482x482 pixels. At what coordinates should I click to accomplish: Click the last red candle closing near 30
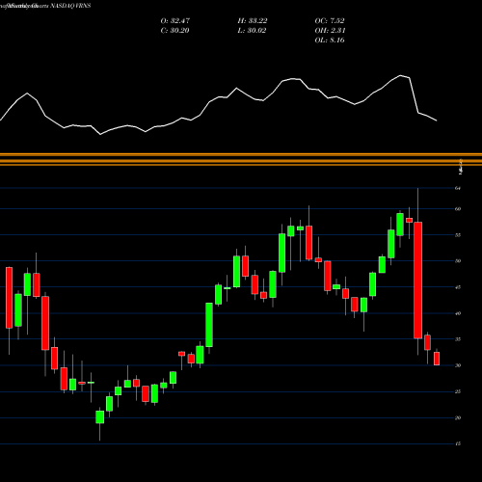437,359
